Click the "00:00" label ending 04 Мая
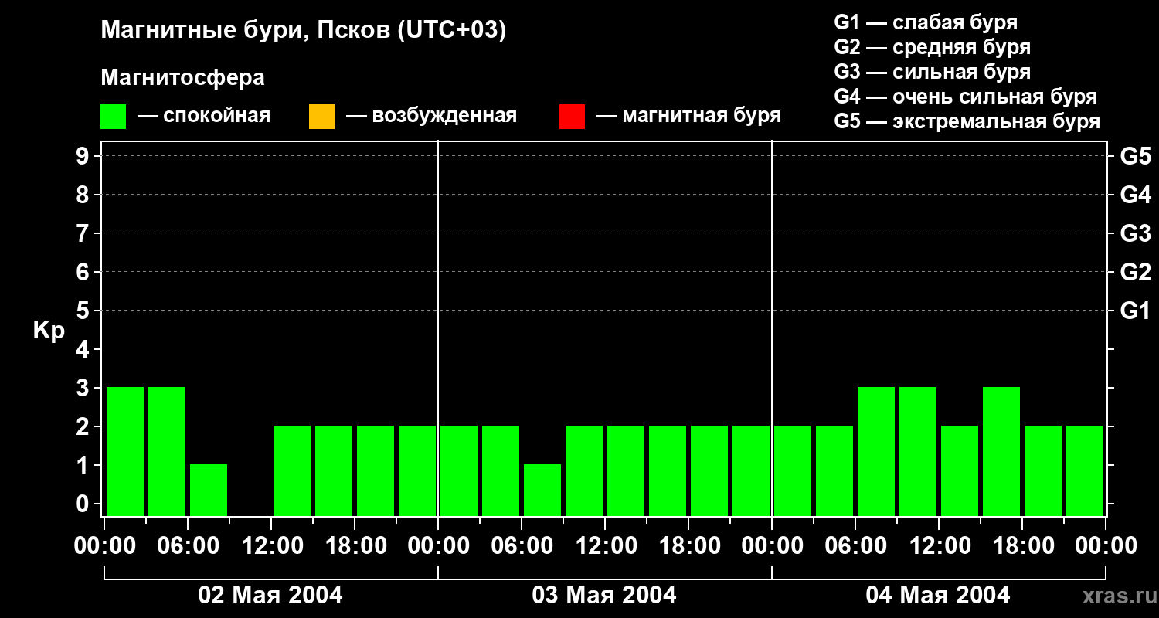 tap(1106, 545)
